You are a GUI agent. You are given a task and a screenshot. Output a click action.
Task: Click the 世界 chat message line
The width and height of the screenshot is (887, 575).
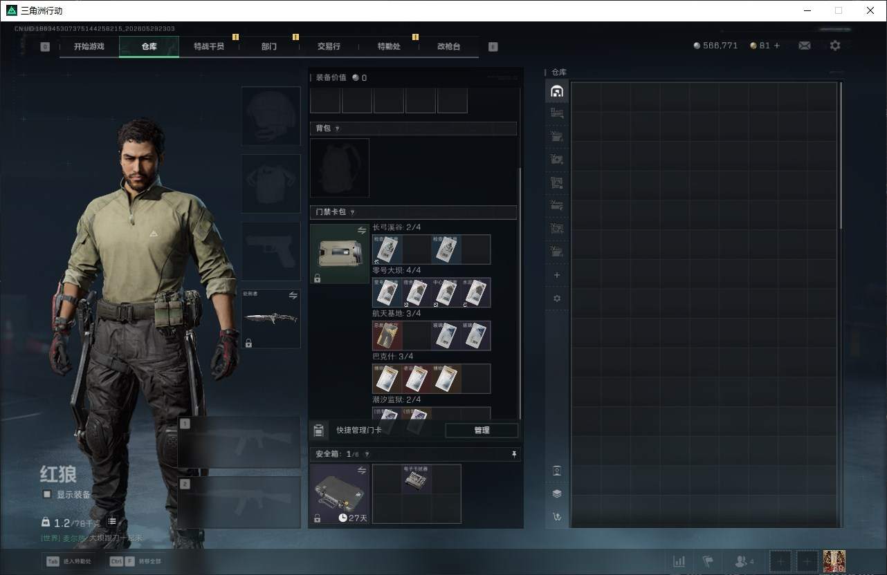tap(92, 538)
